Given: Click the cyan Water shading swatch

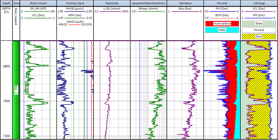Looking at the screenshot, I should coord(222,30).
